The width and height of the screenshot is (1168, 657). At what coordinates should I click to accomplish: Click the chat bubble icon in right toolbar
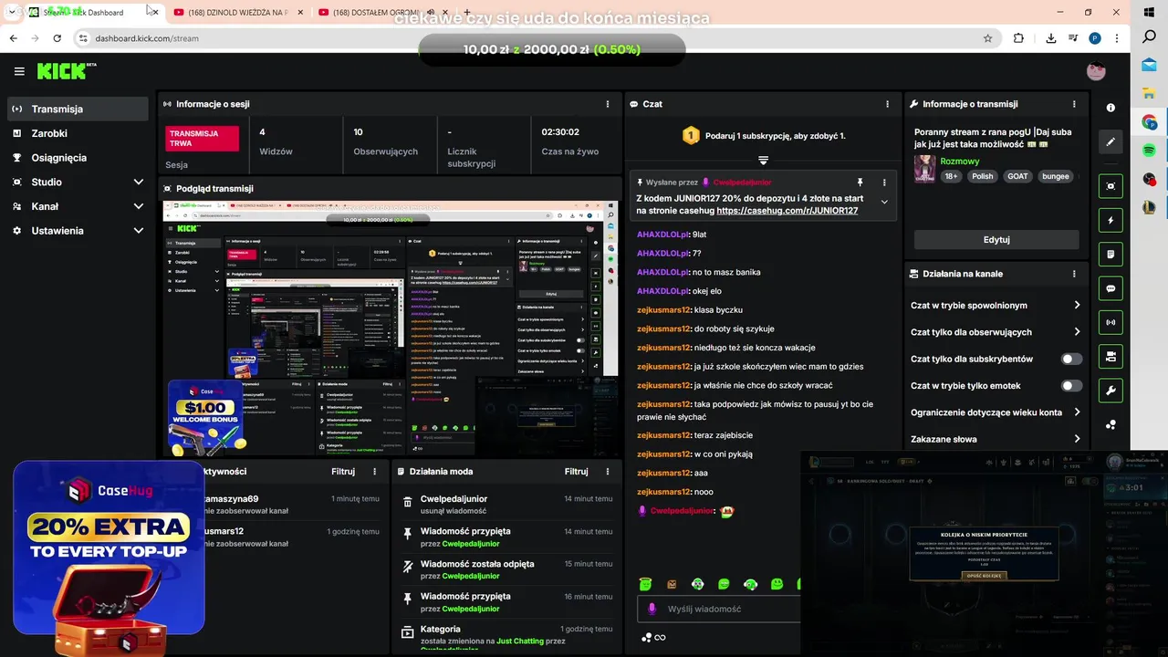pyautogui.click(x=1111, y=288)
